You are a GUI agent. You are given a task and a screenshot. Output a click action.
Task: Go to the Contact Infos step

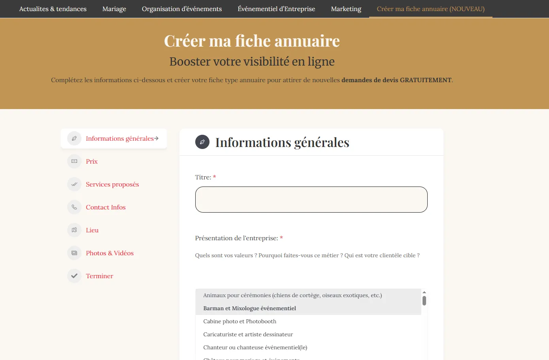pos(106,207)
